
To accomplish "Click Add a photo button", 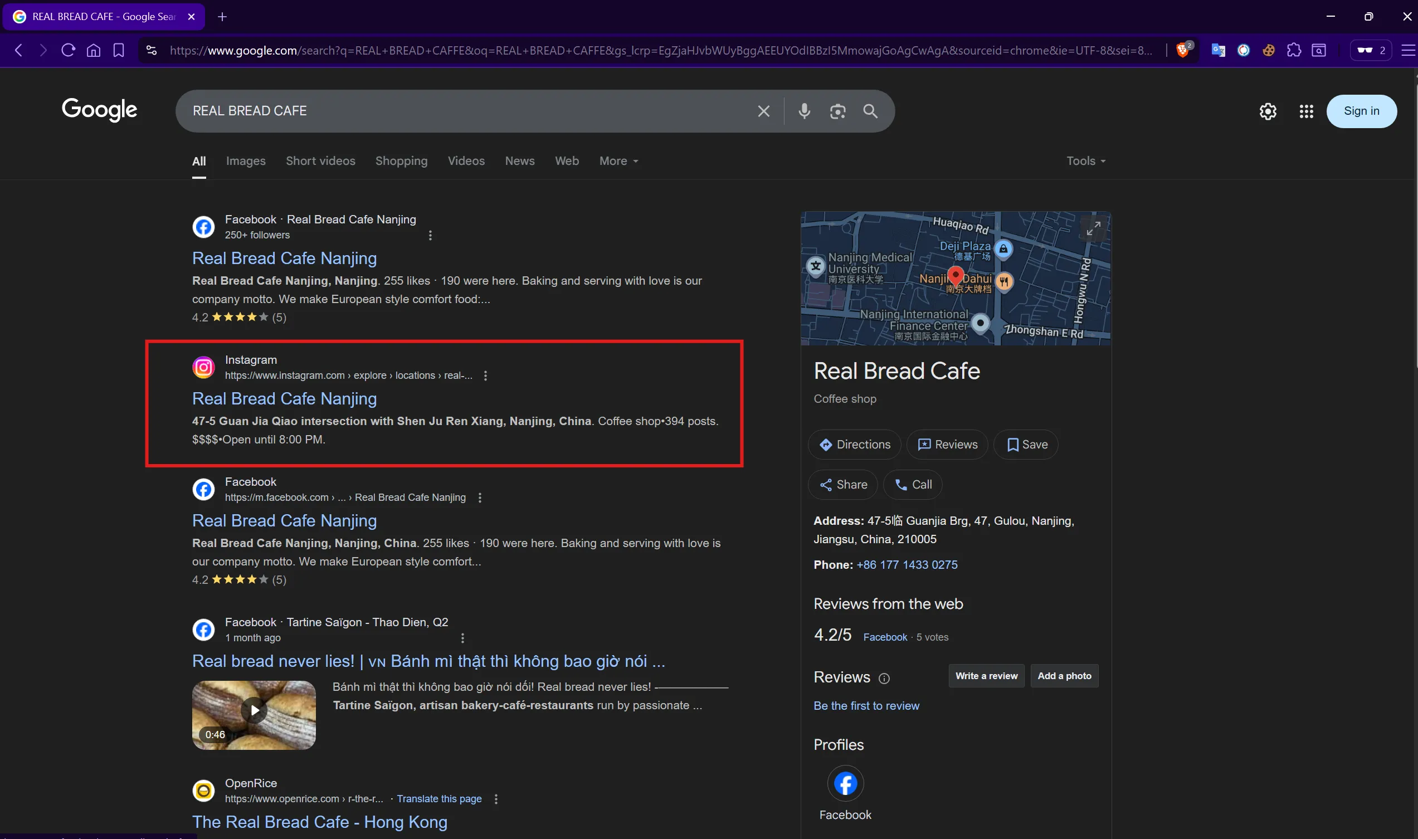I will coord(1064,676).
